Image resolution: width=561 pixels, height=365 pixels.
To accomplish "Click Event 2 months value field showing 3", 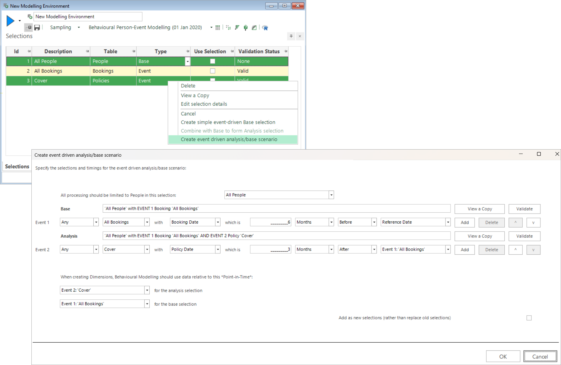I will coord(270,250).
